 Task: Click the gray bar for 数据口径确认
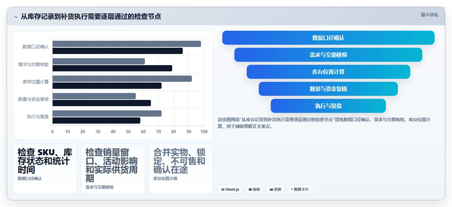click(x=127, y=44)
